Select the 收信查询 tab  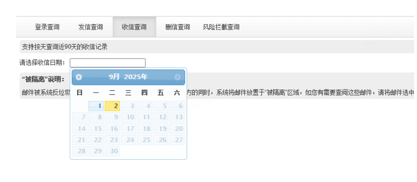click(x=134, y=27)
